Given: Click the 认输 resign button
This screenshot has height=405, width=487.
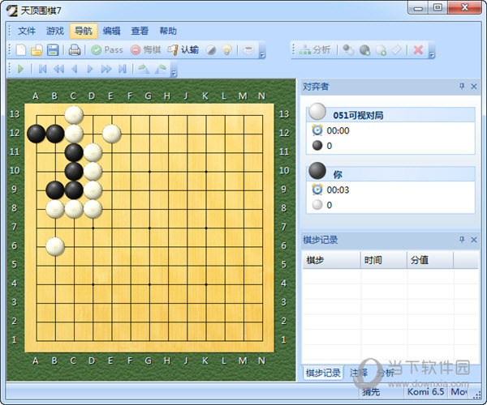Looking at the screenshot, I should point(183,50).
